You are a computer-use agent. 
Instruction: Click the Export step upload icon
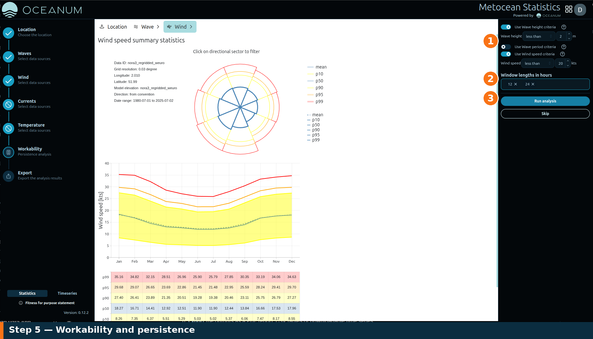(8, 176)
